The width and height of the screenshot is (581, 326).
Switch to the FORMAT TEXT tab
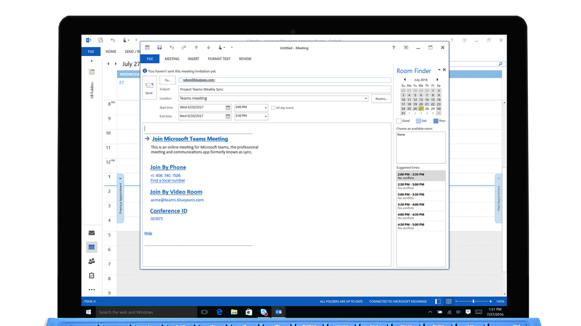(x=219, y=59)
